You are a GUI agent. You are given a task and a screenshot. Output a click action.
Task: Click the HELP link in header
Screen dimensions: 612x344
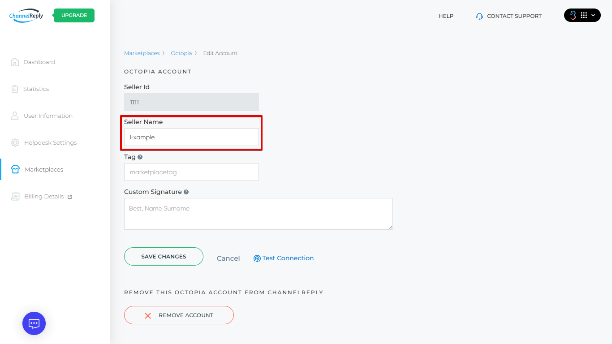coord(446,16)
